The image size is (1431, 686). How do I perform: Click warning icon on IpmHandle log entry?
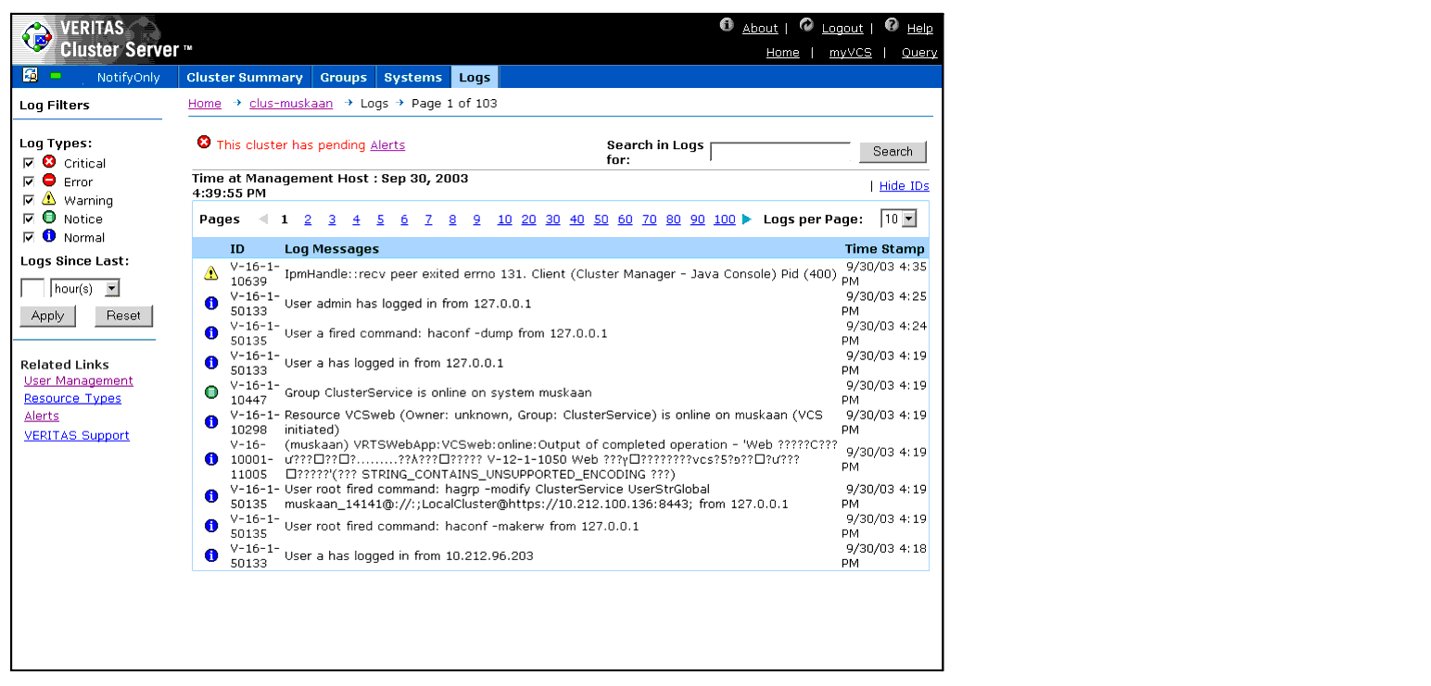point(210,273)
